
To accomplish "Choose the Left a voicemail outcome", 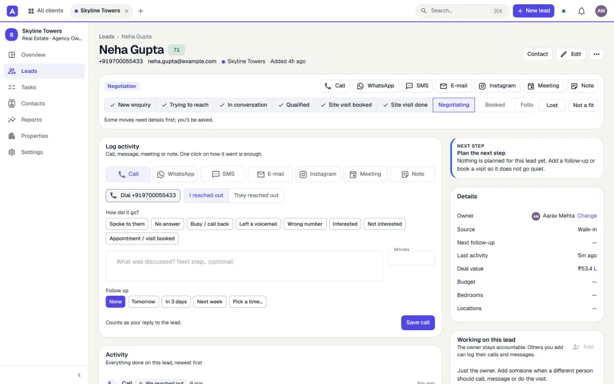I will click(258, 224).
